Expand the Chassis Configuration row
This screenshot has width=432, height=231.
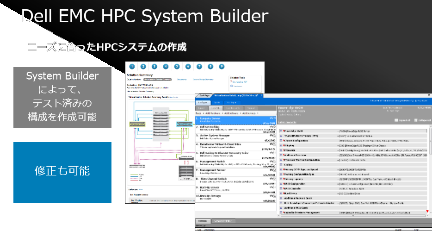[x=281, y=141]
